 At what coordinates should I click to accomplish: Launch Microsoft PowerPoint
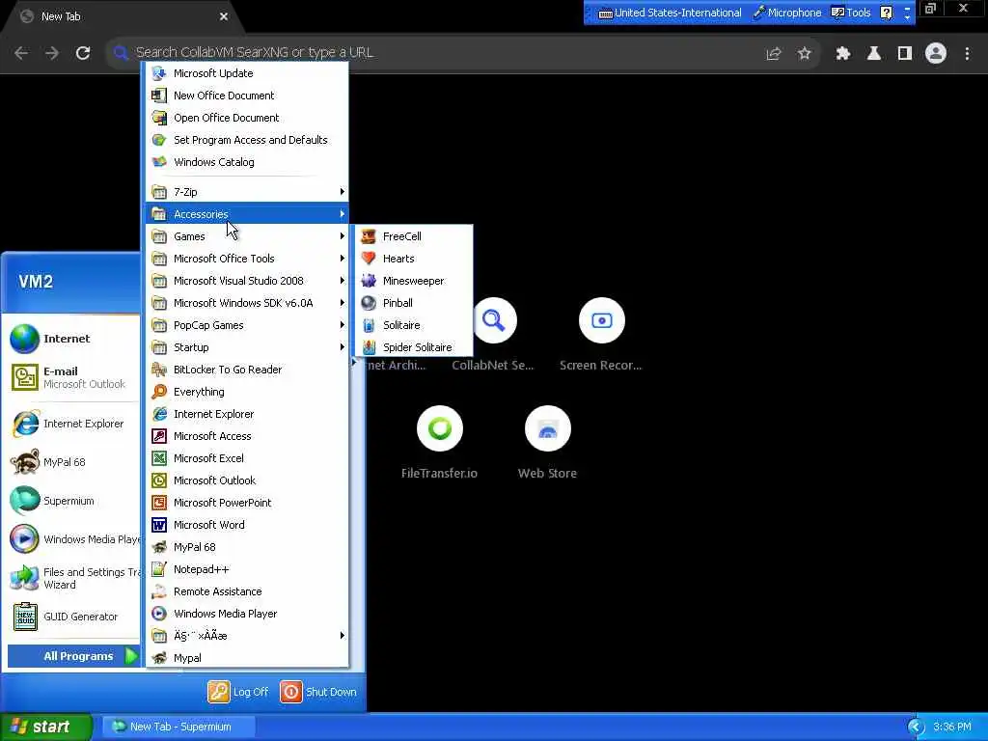pos(247,502)
